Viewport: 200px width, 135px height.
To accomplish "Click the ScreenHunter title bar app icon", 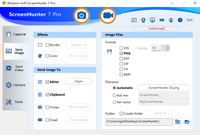I will tap(4, 3).
